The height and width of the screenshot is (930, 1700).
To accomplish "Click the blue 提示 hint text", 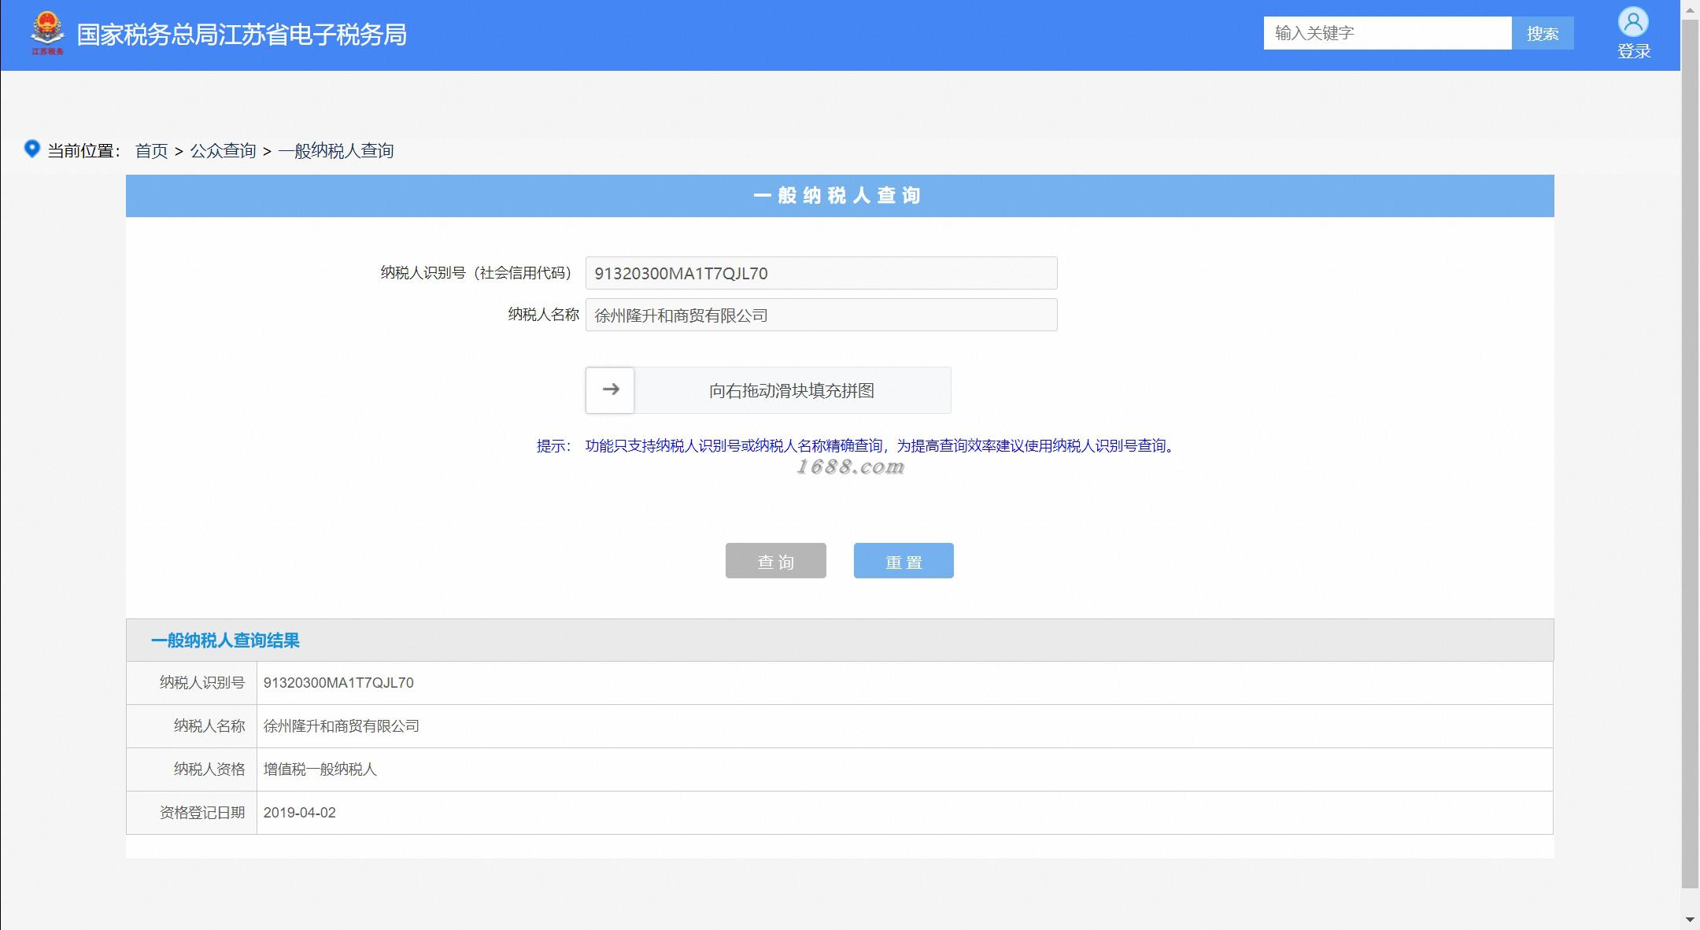I will [857, 446].
